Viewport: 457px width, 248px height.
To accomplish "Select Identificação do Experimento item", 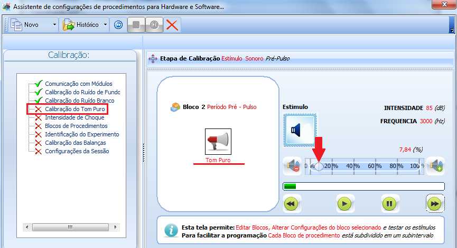I will tap(82, 134).
